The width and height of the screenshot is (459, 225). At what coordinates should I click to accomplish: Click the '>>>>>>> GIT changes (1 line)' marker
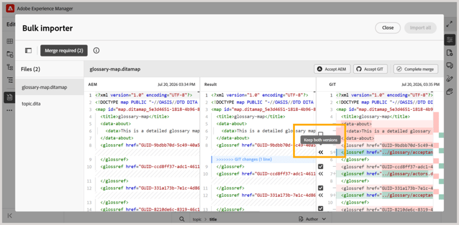point(244,159)
